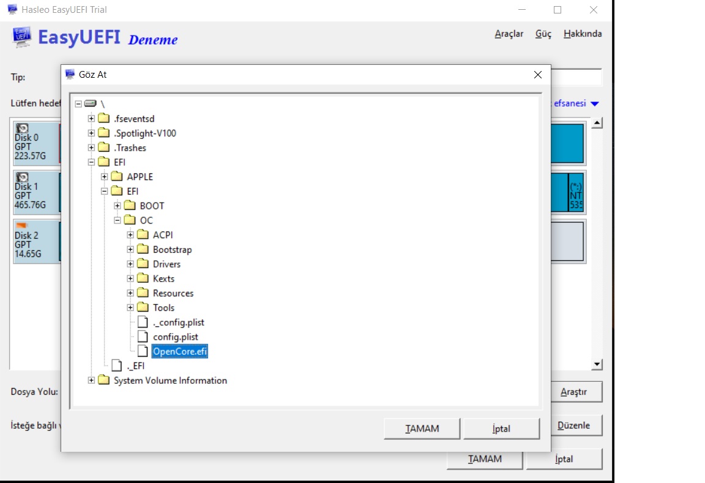
Task: Select the OpenCore.efi file
Action: click(180, 351)
